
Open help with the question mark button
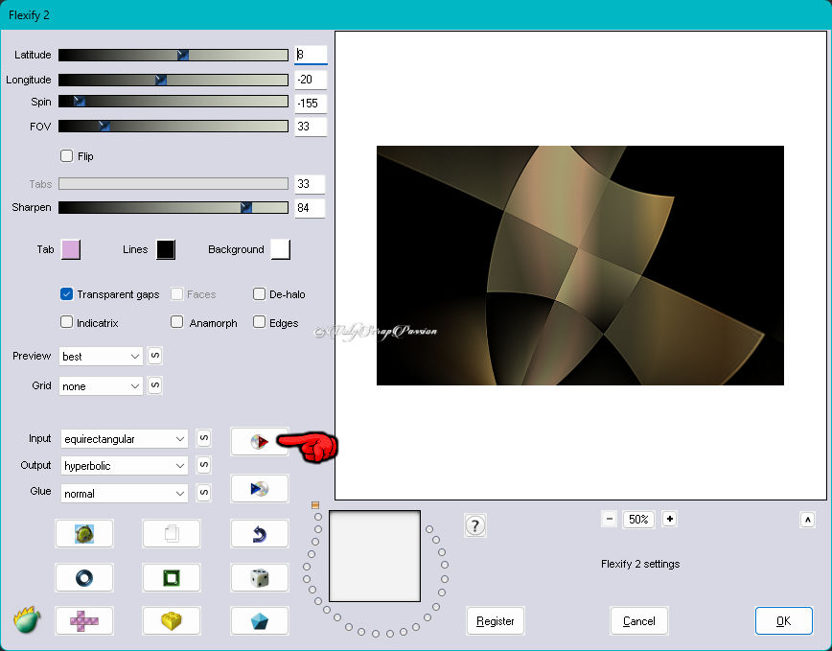tap(475, 525)
